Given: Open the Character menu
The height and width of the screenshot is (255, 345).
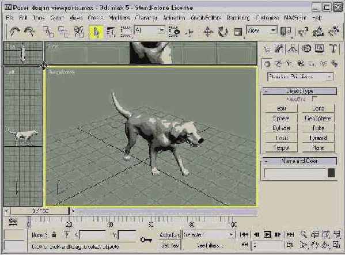Looking at the screenshot, I should pyautogui.click(x=146, y=18).
